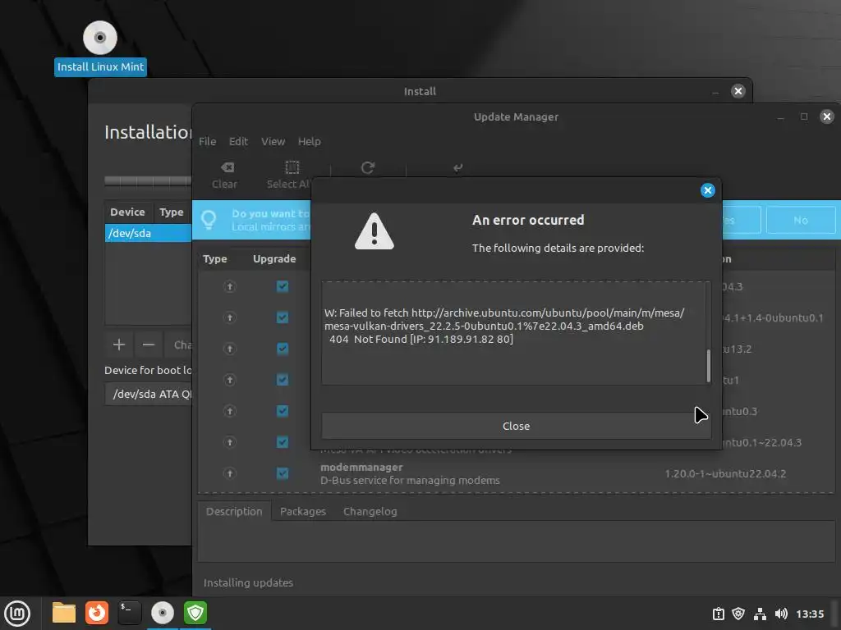Click version 1.20.0-1~ubuntu22.04.2 text
This screenshot has width=841, height=630.
725,473
